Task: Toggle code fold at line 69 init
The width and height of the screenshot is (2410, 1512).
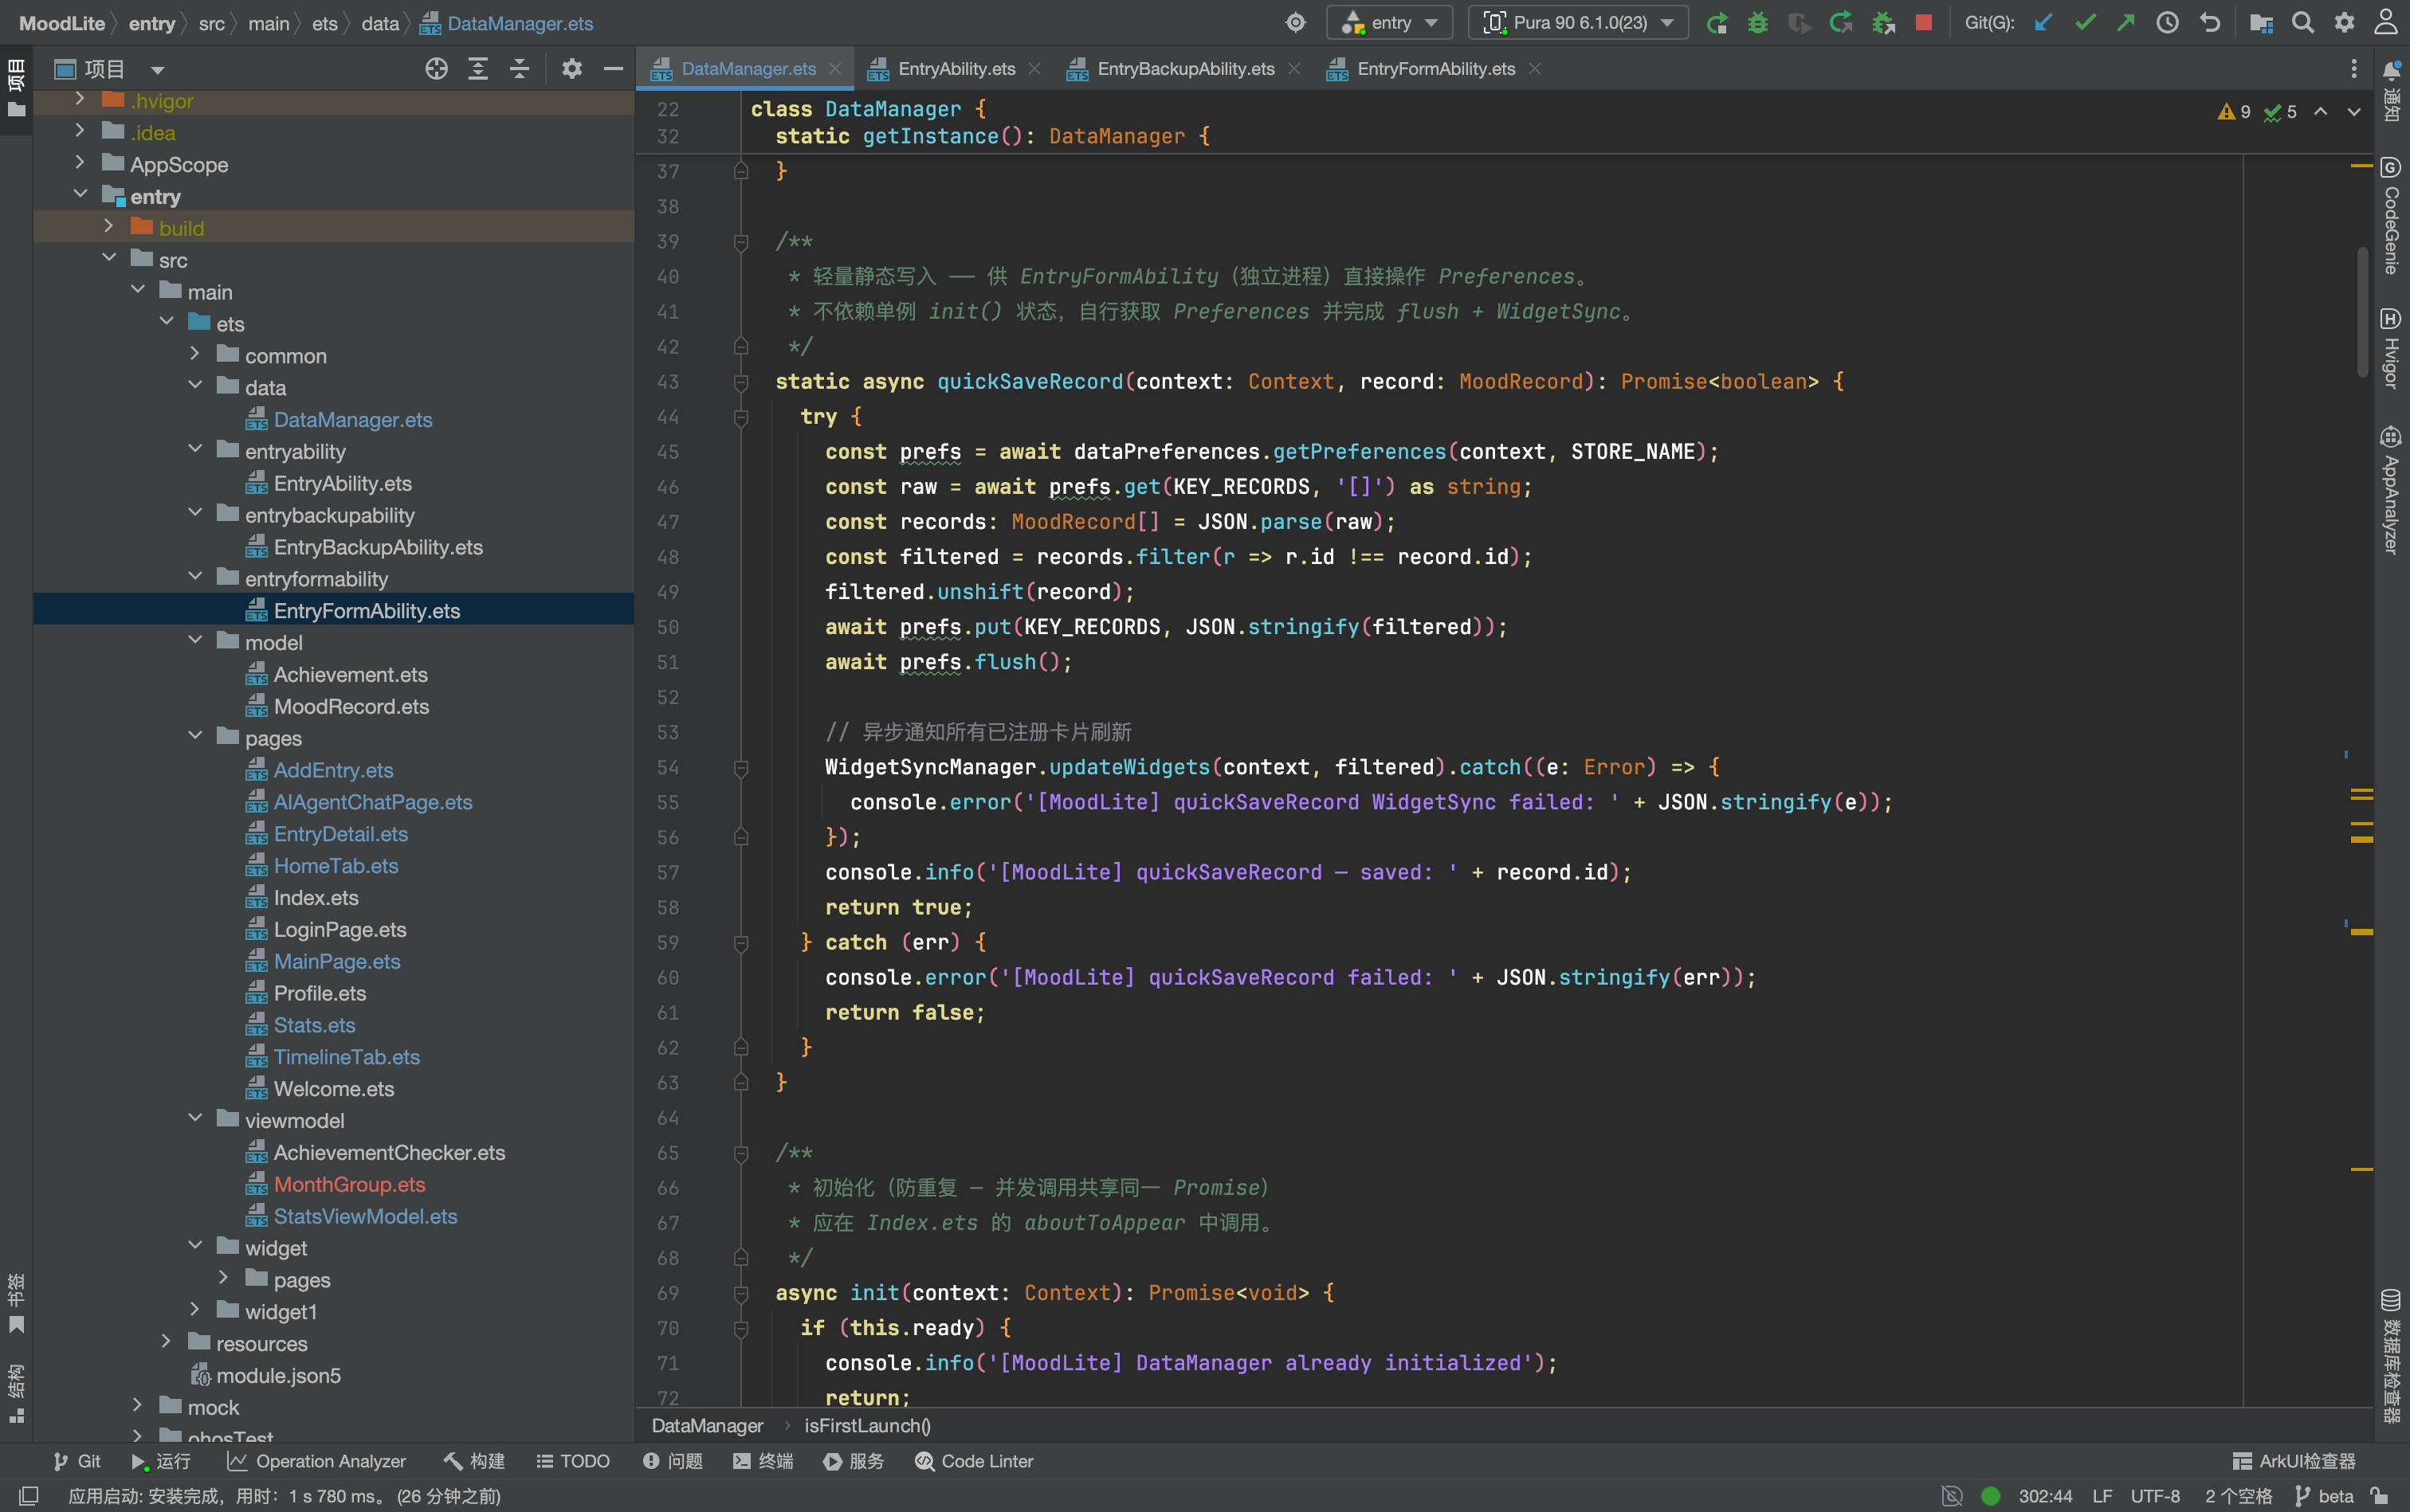Action: point(741,1294)
